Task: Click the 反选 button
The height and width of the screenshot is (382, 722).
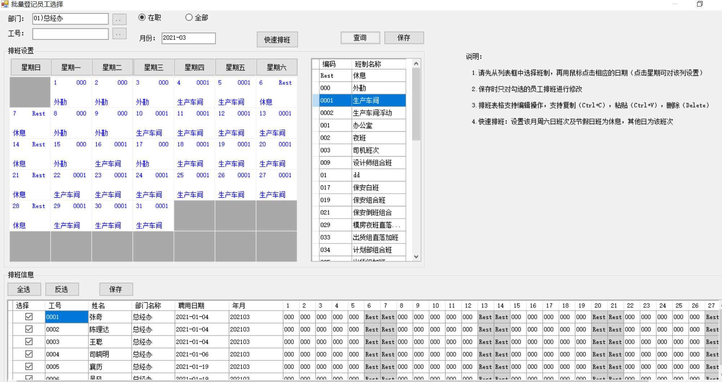Action: coord(62,289)
